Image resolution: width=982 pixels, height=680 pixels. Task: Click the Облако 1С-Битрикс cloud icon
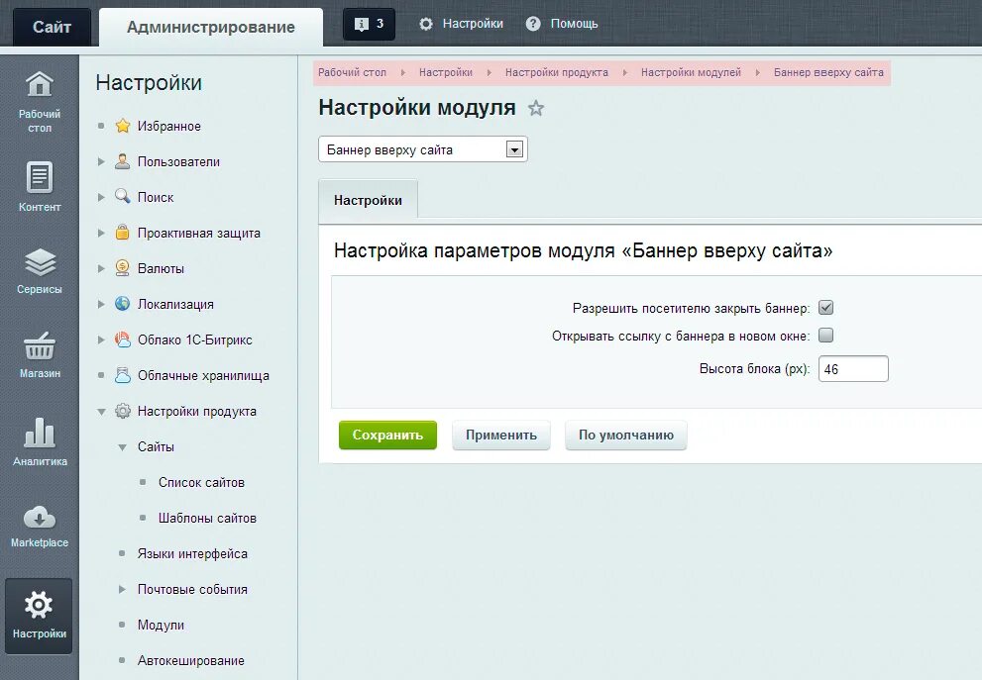(123, 340)
